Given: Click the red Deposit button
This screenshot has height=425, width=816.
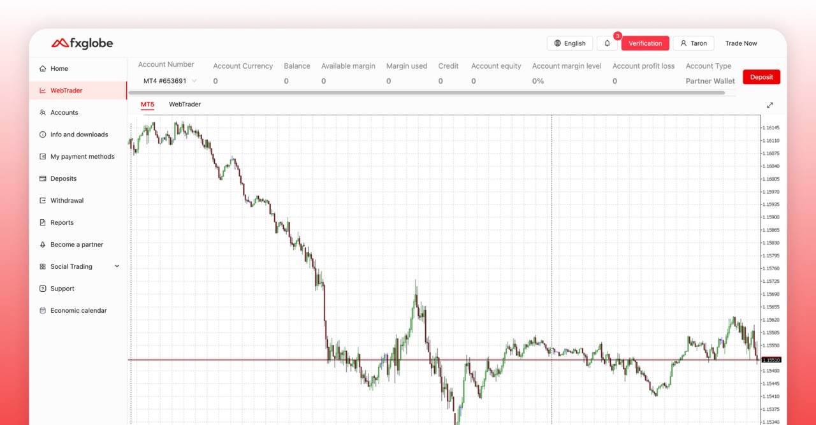Looking at the screenshot, I should pyautogui.click(x=761, y=77).
